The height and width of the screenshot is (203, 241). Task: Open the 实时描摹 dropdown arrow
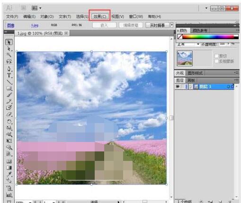tap(172, 25)
